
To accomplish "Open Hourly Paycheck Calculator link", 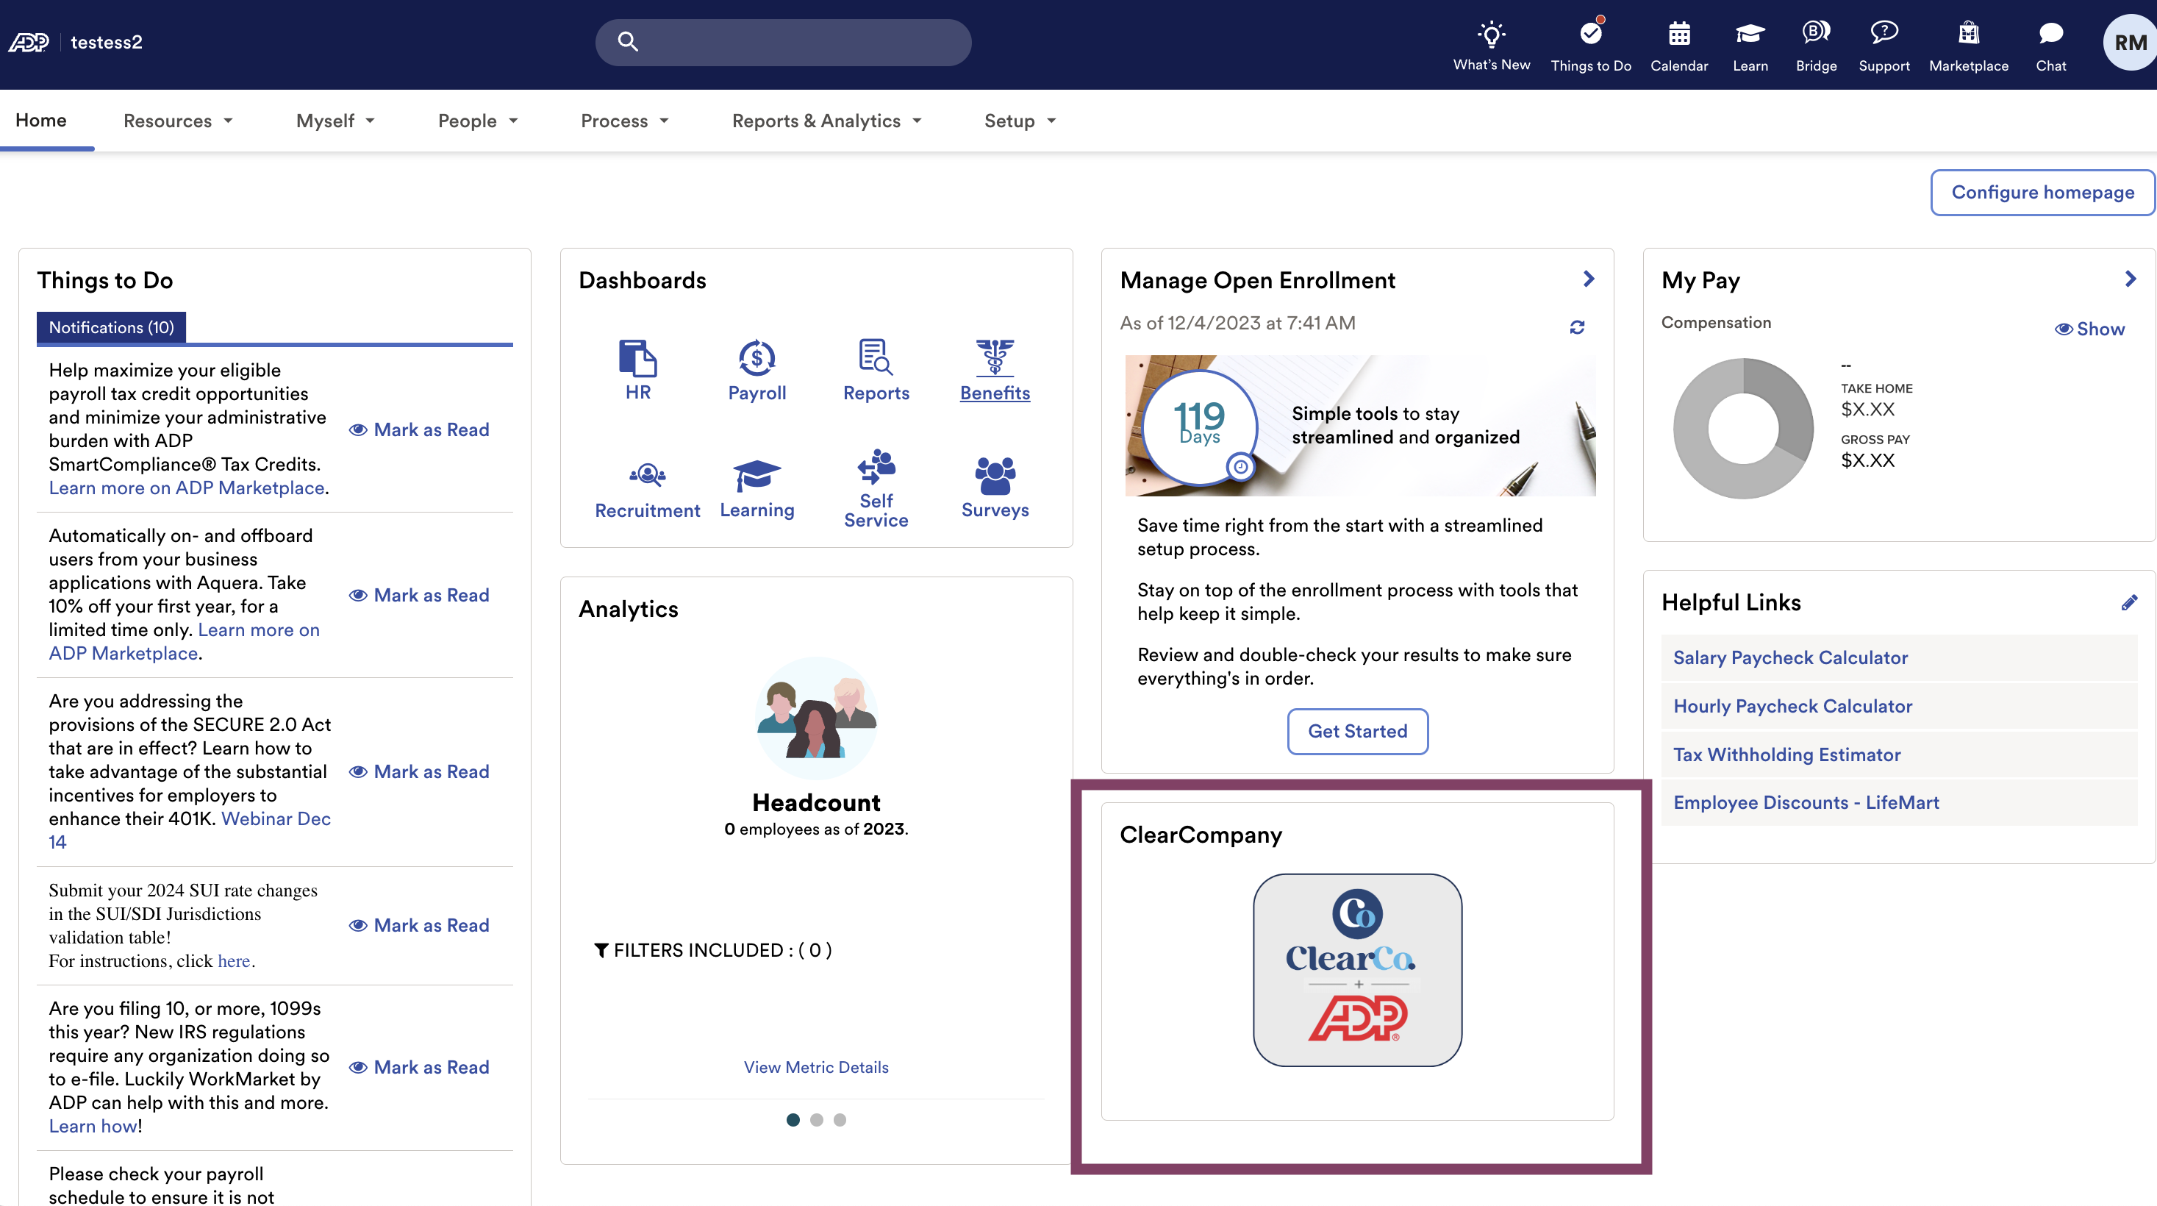I will tap(1793, 706).
